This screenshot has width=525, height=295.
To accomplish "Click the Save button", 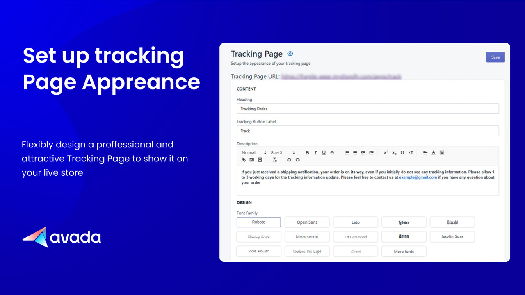I will point(495,57).
